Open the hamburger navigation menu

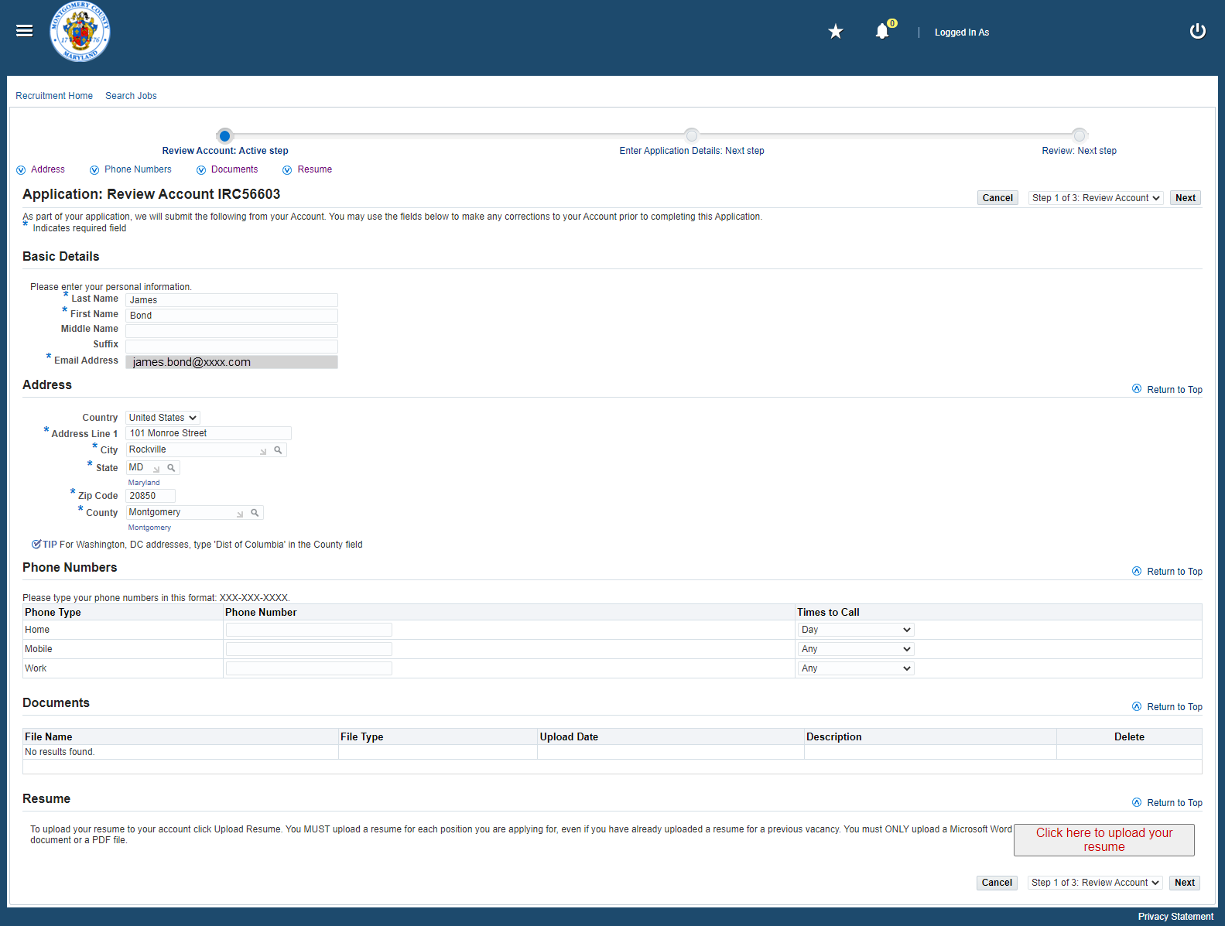pos(25,31)
